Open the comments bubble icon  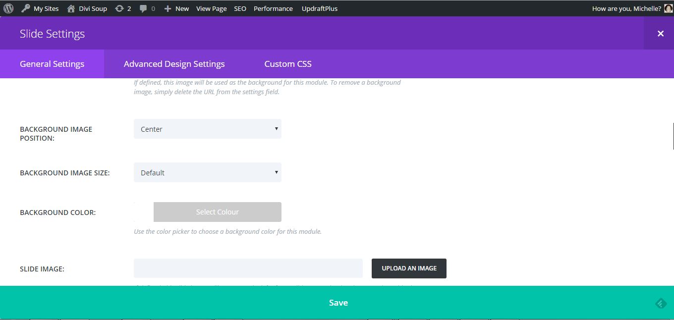[143, 8]
